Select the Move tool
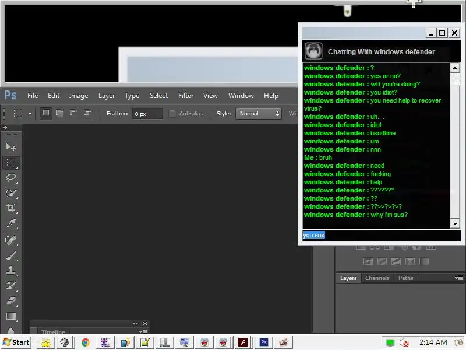This screenshot has height=350, width=466. pos(11,147)
